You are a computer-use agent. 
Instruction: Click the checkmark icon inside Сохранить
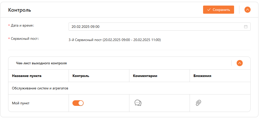(209, 10)
